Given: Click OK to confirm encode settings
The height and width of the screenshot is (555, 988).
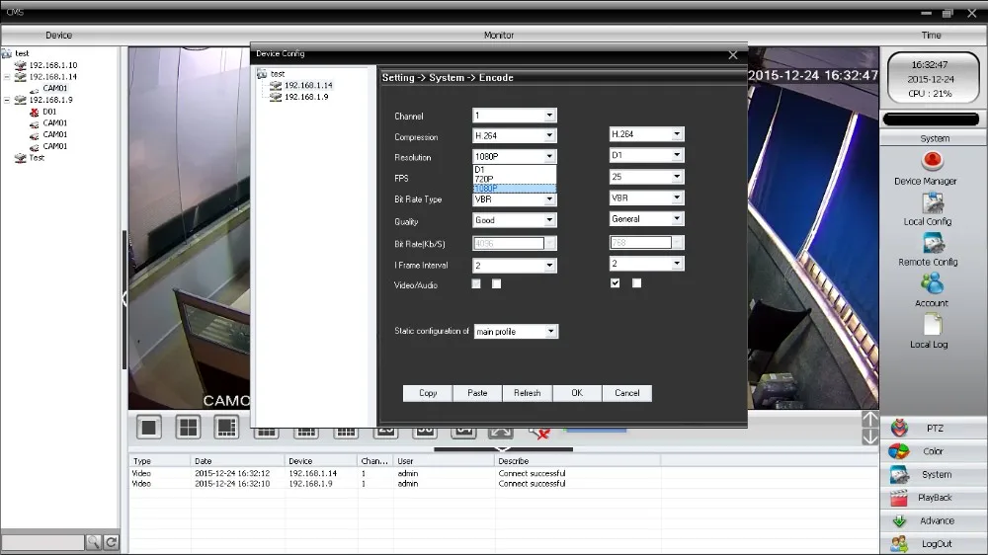Looking at the screenshot, I should tap(577, 393).
